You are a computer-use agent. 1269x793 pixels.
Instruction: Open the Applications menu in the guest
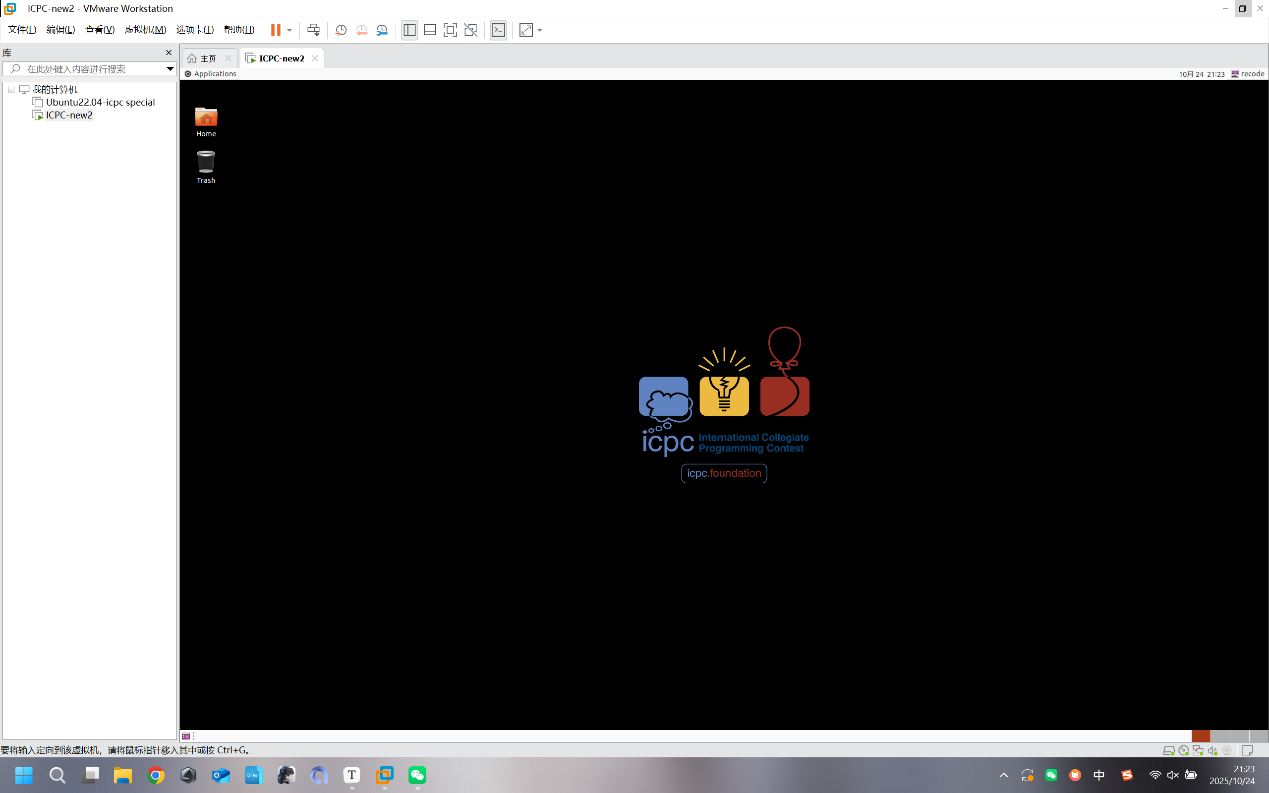pyautogui.click(x=215, y=74)
